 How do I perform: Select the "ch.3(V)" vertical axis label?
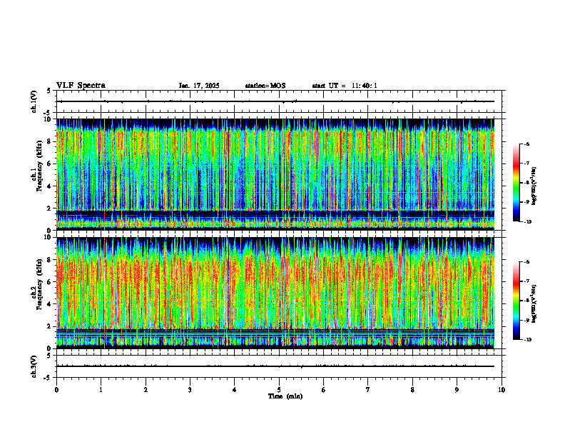[34, 366]
